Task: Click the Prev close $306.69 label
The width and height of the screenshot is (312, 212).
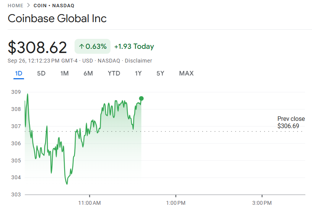Action: [291, 122]
